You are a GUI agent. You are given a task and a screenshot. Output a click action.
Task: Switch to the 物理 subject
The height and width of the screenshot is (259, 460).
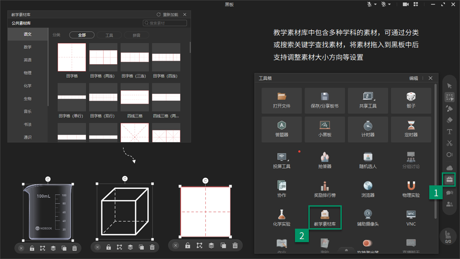pyautogui.click(x=28, y=73)
